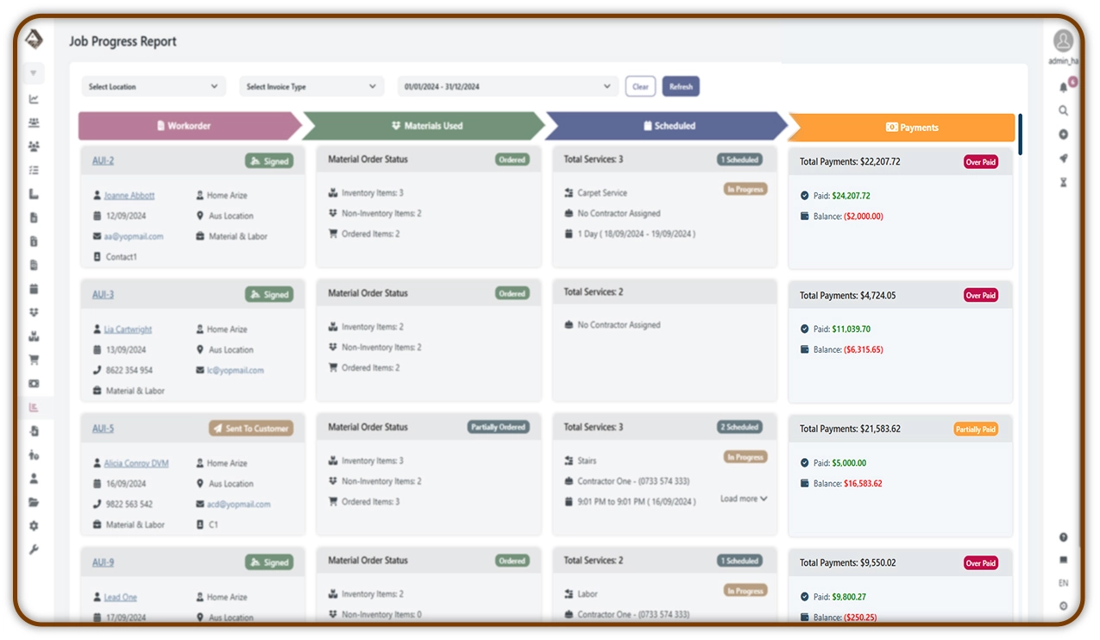Click the Job Progress Report page title
Viewport: 1100px width, 640px height.
point(123,41)
